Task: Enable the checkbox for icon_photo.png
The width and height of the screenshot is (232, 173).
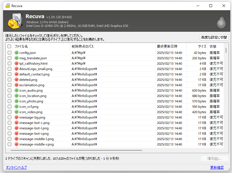Action: pos(9,101)
